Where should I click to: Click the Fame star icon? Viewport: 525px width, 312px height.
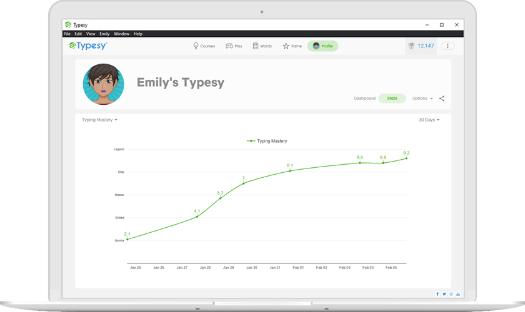click(286, 46)
